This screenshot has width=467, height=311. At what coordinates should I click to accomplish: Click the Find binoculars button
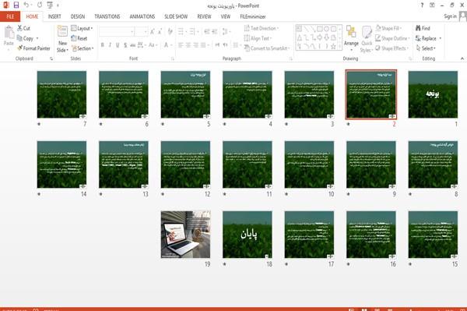pyautogui.click(x=423, y=28)
